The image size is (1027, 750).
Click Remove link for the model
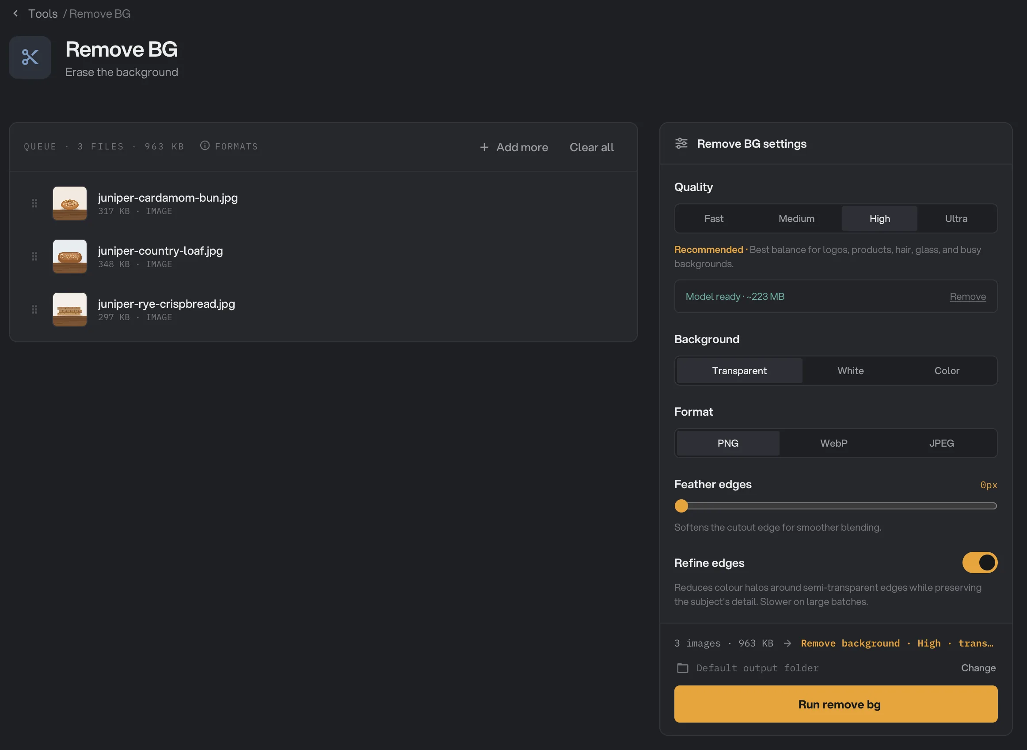(x=968, y=296)
